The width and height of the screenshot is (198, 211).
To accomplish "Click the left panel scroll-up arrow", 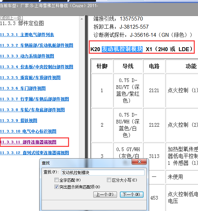I will pos(82,19).
